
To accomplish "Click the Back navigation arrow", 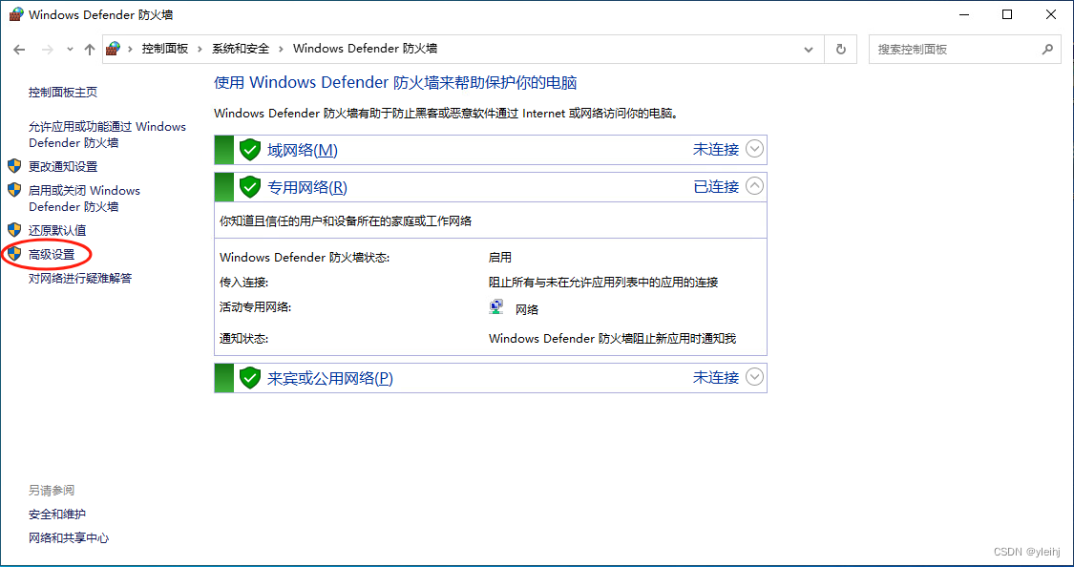I will [x=19, y=50].
